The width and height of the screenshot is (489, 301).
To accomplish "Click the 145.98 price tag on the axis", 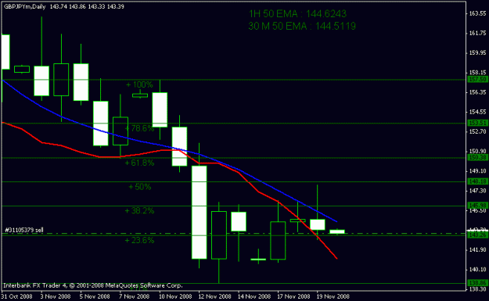I will click(477, 206).
